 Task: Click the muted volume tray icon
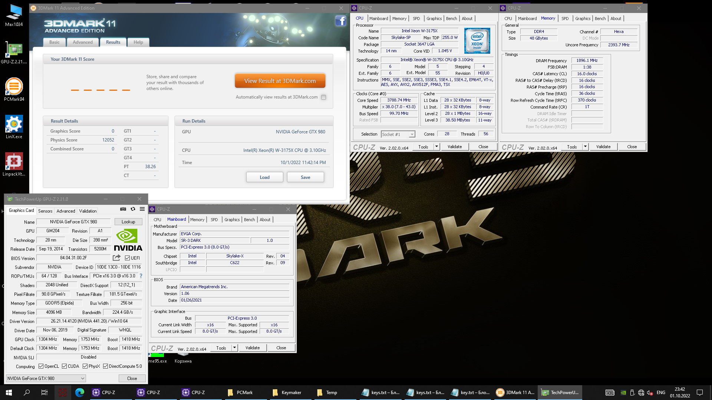650,393
